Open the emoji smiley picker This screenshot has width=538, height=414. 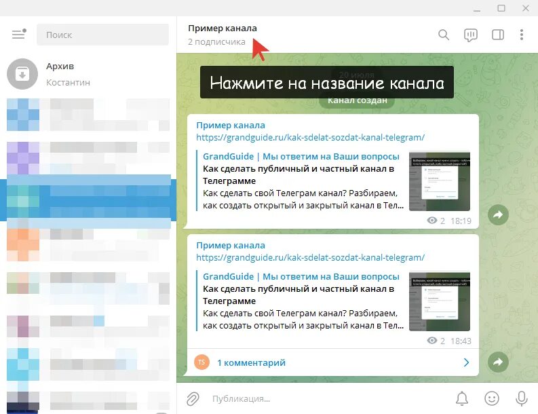[x=492, y=398]
